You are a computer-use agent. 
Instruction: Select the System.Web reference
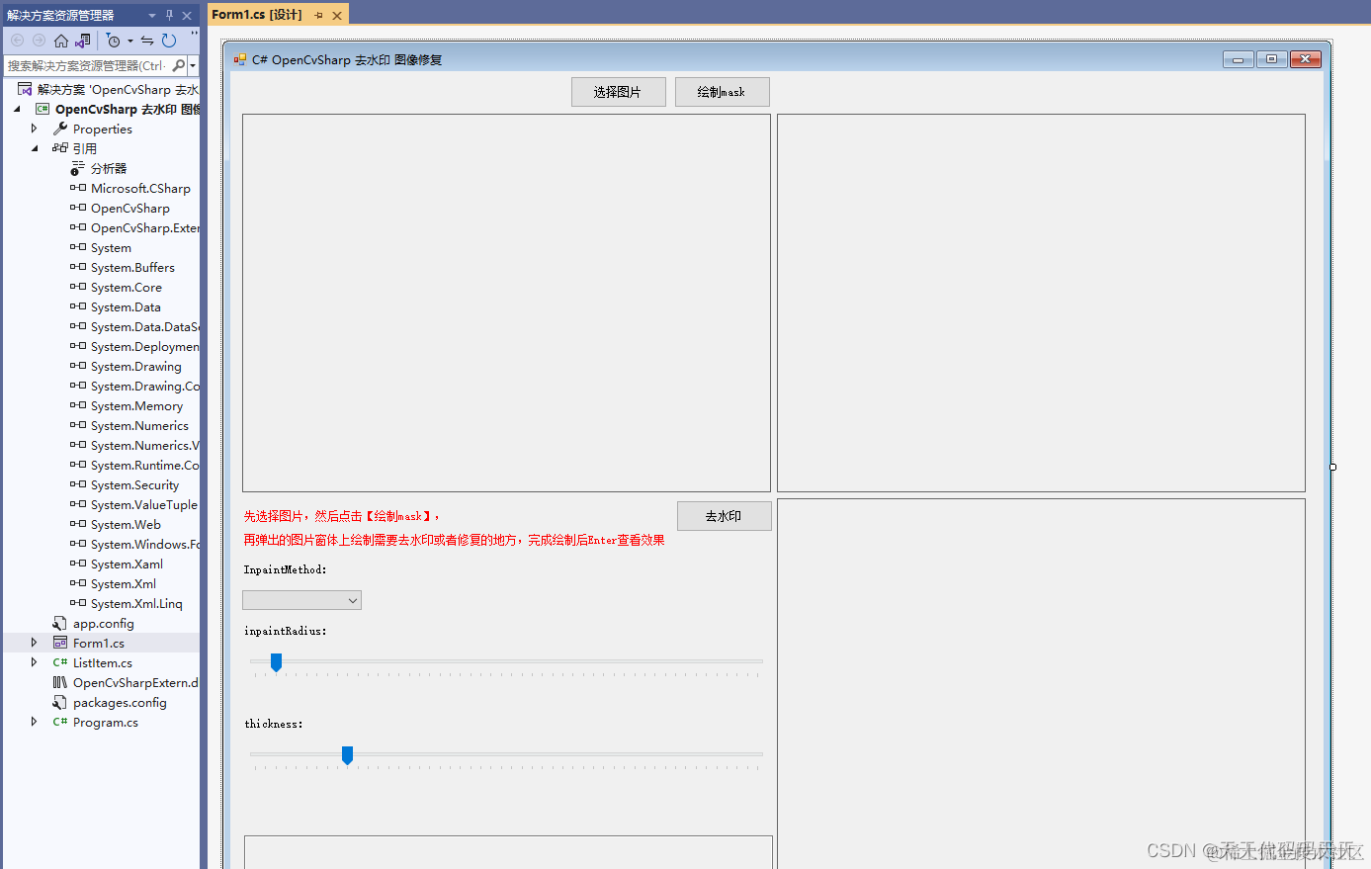pos(126,524)
